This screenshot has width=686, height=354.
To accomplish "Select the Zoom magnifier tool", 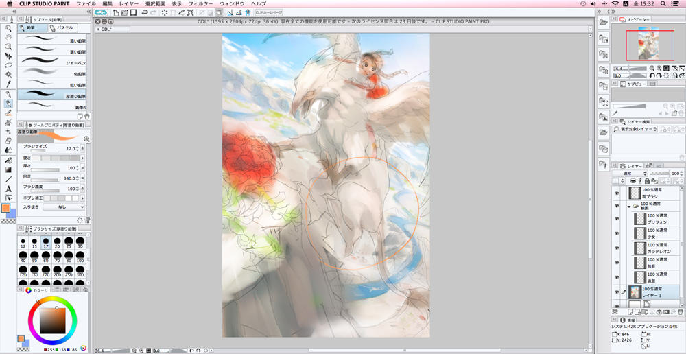I will 8,28.
